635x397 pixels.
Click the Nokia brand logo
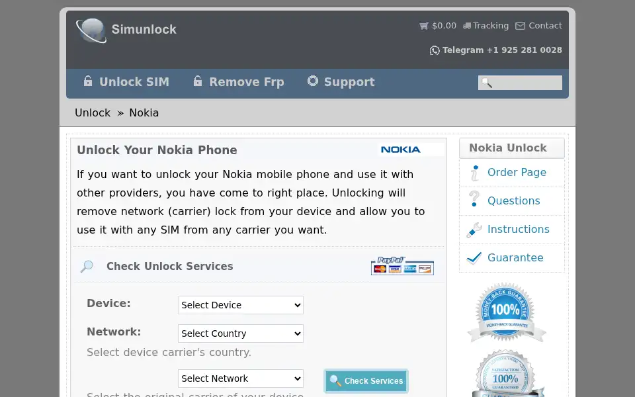(401, 150)
